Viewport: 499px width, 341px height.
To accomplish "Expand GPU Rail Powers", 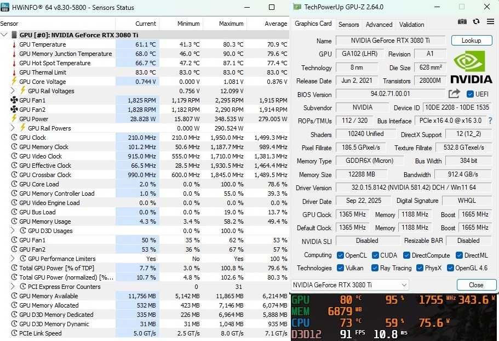I will click(x=13, y=128).
